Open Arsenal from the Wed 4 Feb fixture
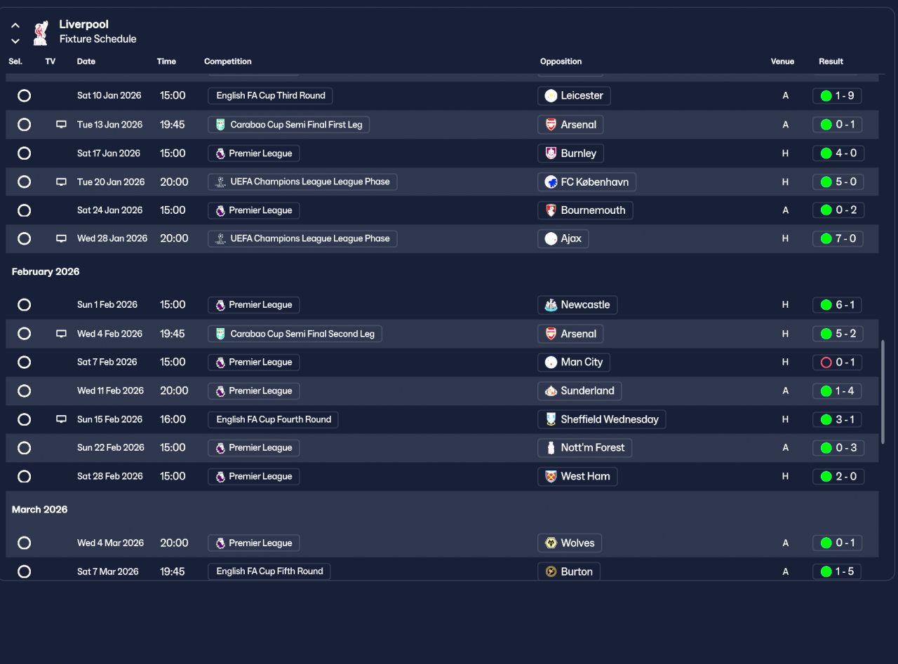 [x=570, y=334]
